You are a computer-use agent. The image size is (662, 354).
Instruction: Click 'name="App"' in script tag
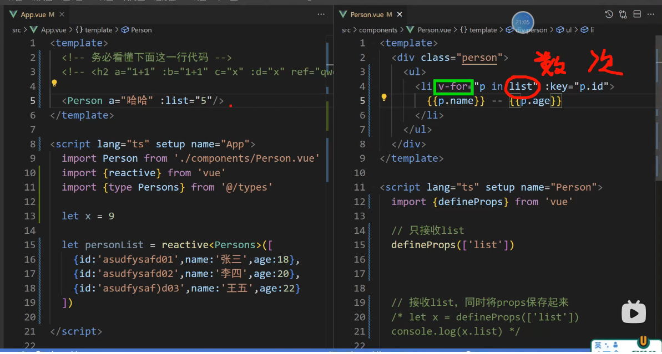pyautogui.click(x=220, y=144)
